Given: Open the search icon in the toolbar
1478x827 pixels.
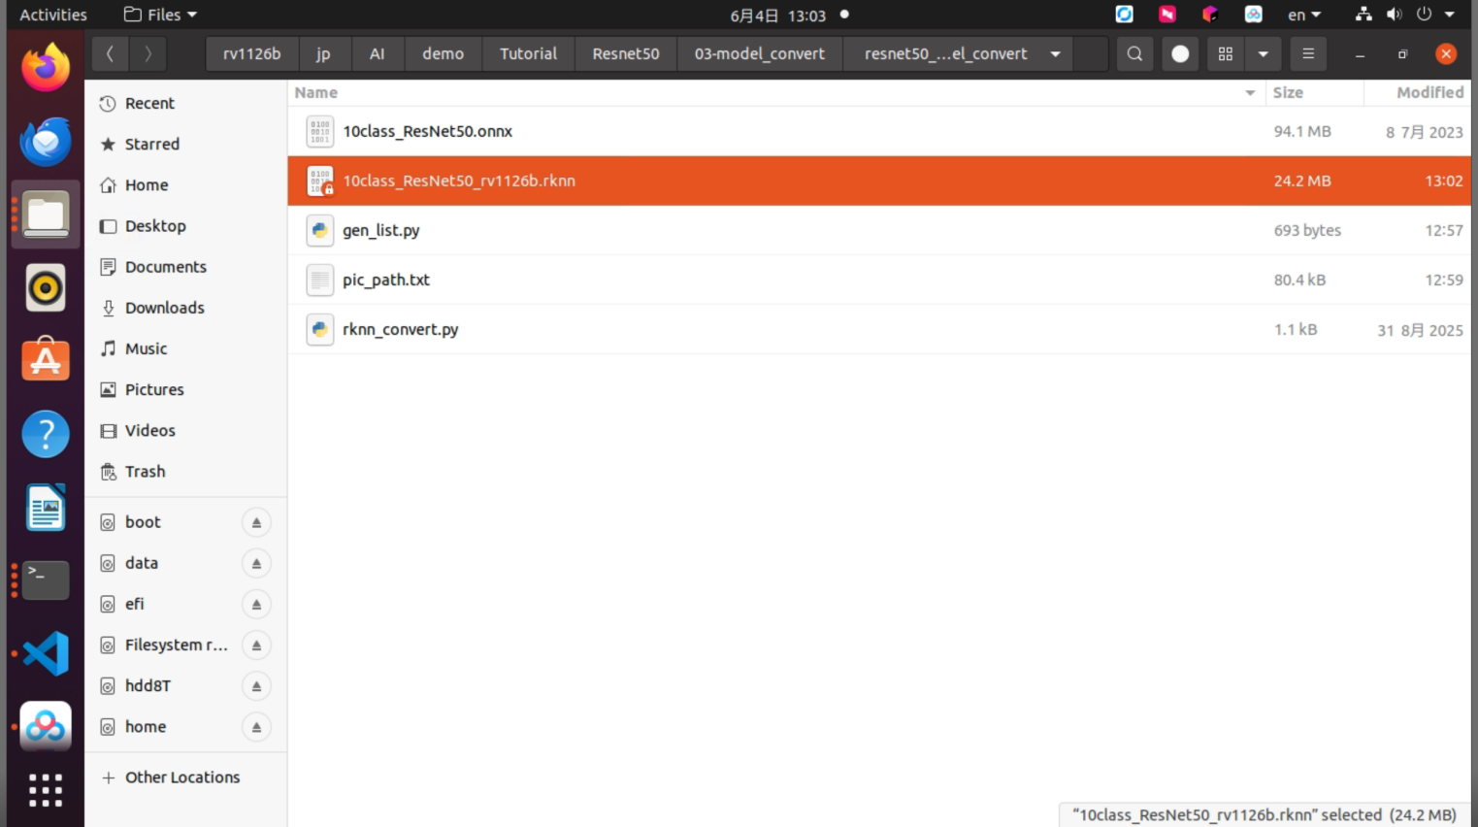Looking at the screenshot, I should (x=1134, y=54).
